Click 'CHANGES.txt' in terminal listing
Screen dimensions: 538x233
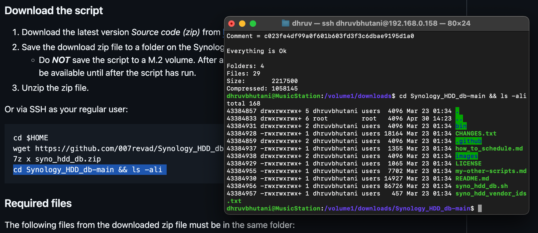pos(476,134)
